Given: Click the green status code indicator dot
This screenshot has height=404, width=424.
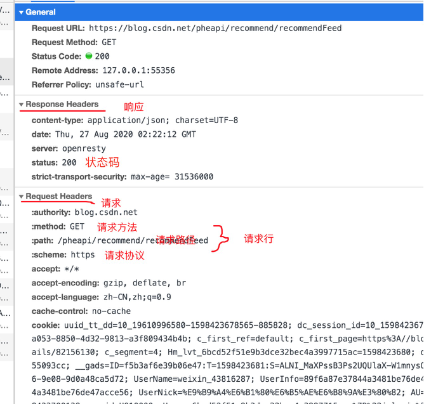Looking at the screenshot, I should click(x=89, y=56).
